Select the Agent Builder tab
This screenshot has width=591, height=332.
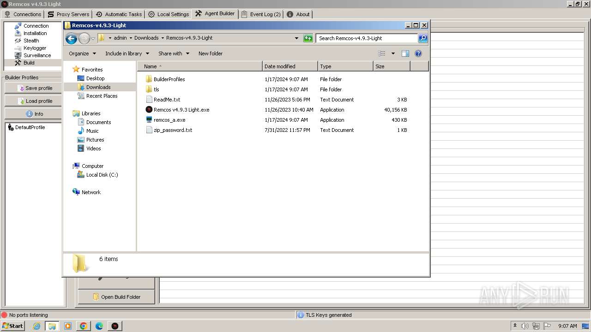[215, 14]
